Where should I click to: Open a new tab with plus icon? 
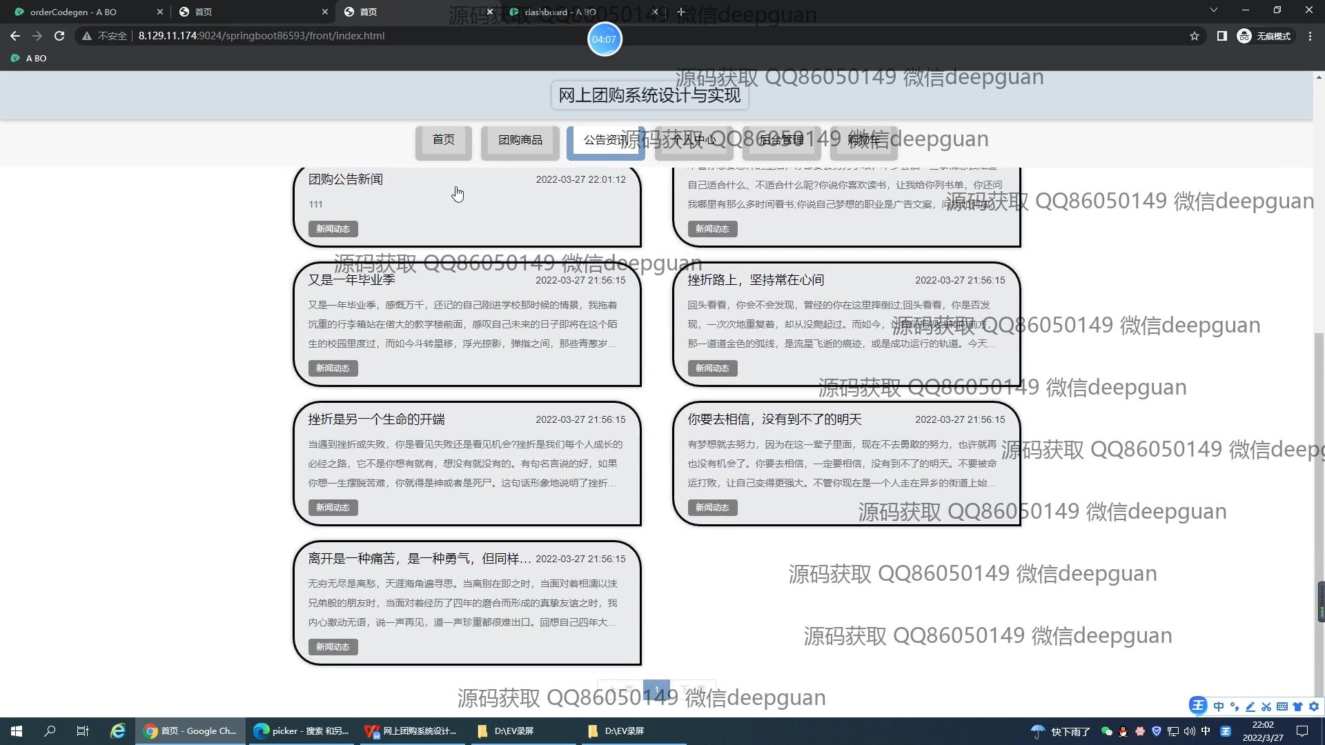[681, 12]
